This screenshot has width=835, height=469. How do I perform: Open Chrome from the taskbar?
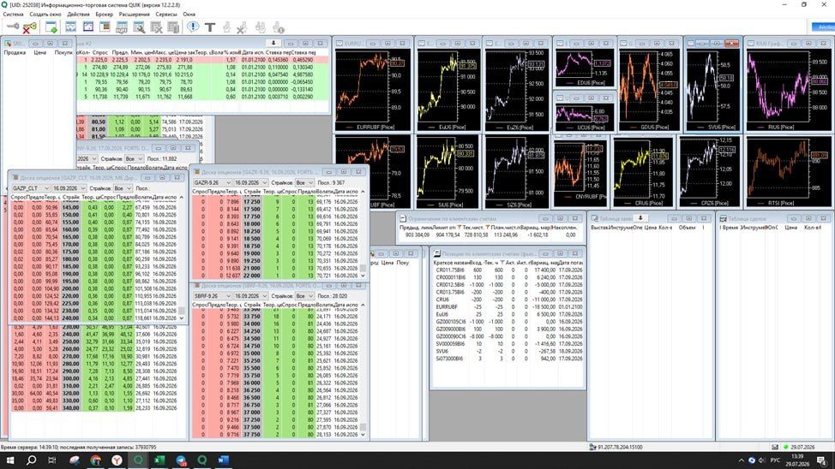point(95,460)
